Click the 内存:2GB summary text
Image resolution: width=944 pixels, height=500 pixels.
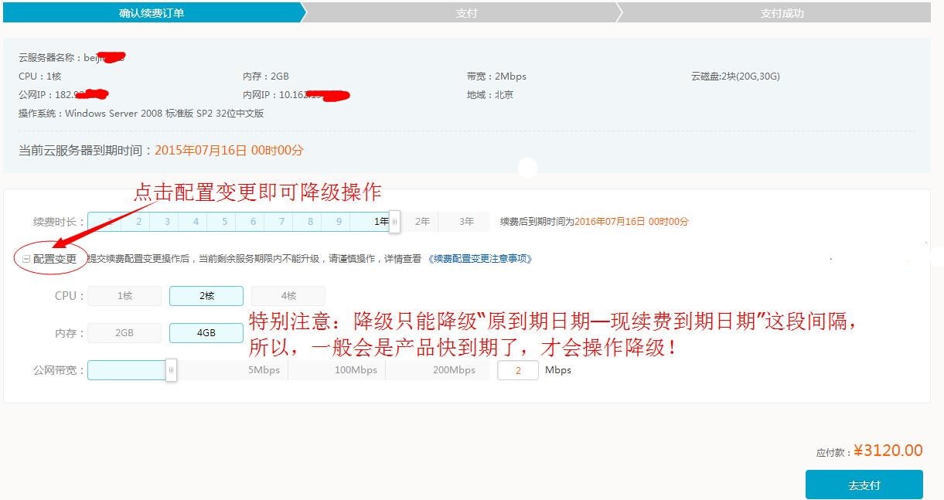point(266,77)
